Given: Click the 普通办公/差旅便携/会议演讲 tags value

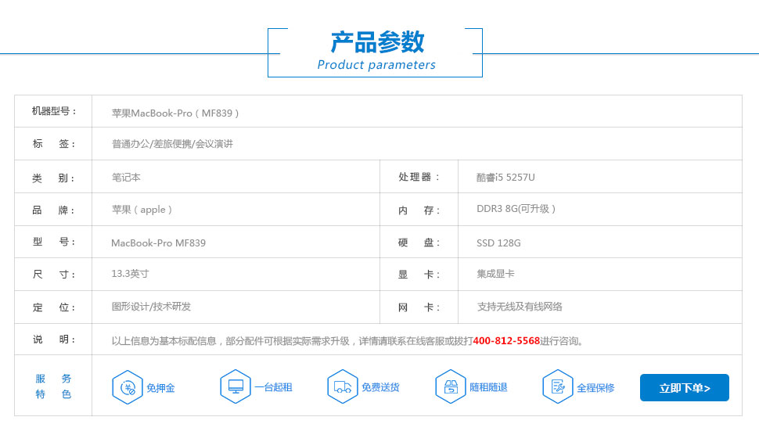Looking at the screenshot, I should click(172, 144).
